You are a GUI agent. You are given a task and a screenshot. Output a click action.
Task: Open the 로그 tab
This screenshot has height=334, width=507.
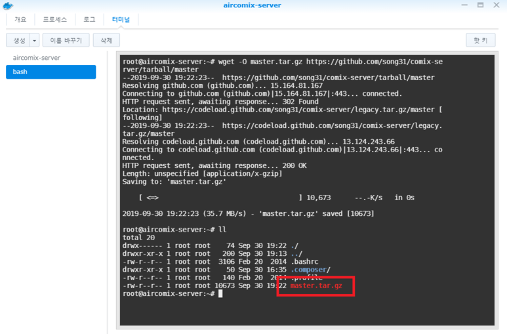tap(89, 20)
